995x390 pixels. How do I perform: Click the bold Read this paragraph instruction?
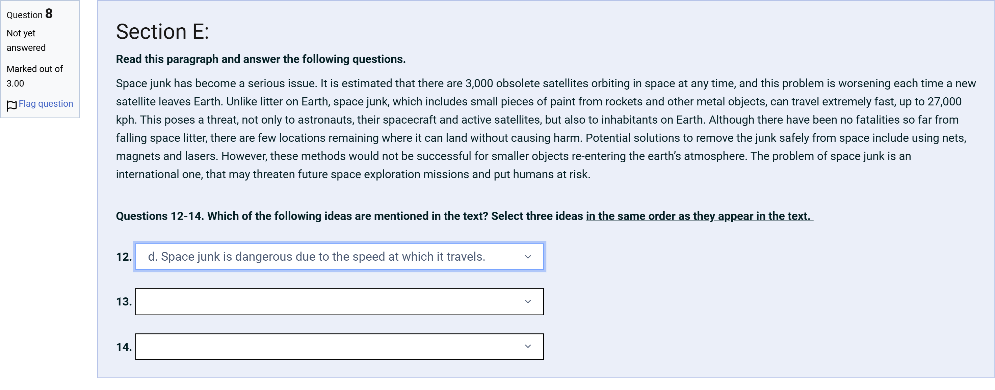(261, 59)
